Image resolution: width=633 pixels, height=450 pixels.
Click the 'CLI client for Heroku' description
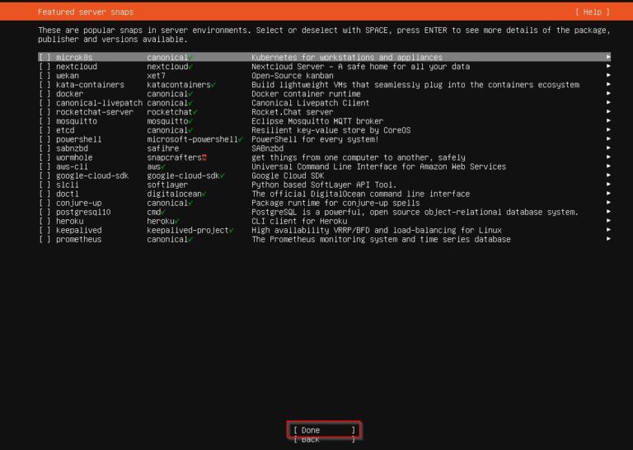[x=299, y=221]
